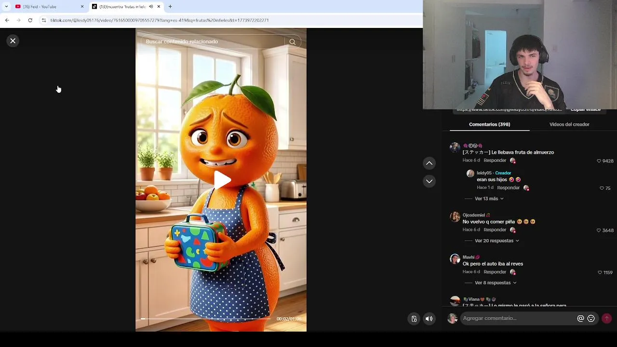617x347 pixels.
Task: Open the Ojosdemiel profile avatar
Action: coord(455,216)
